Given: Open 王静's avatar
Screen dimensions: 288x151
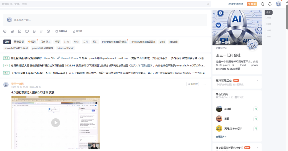Looking at the screenshot, I should pos(219,119).
